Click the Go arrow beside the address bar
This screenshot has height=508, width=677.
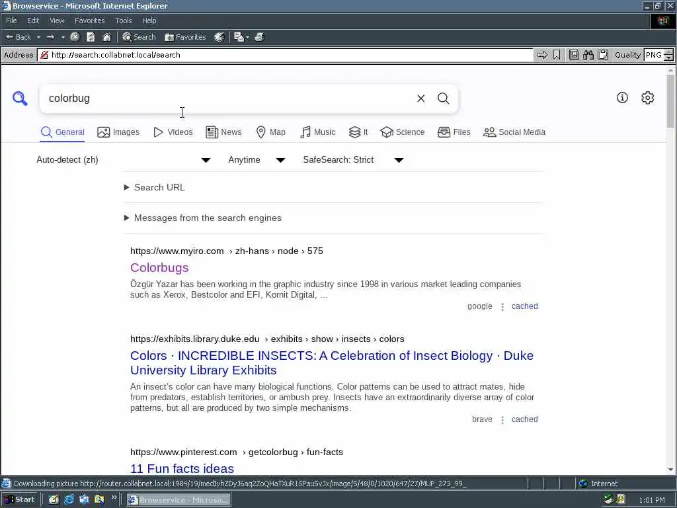tap(542, 55)
